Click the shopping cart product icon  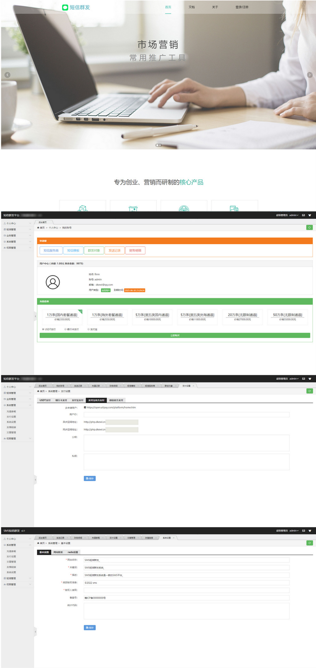pos(133,208)
